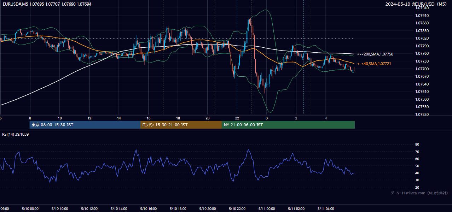Screen dimensions: 452x212
Task: Click RSI axis level 80
Action: click(x=417, y=145)
